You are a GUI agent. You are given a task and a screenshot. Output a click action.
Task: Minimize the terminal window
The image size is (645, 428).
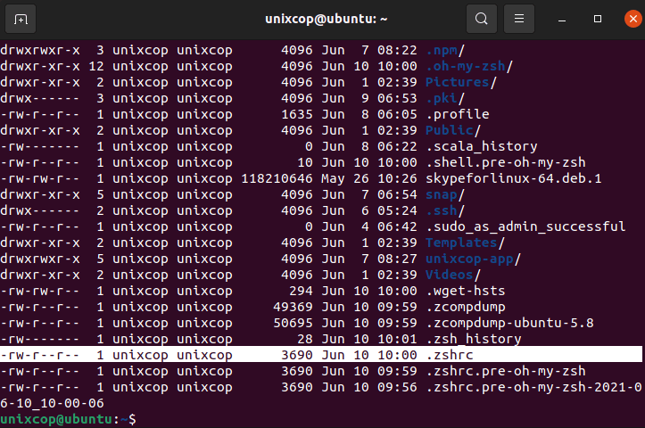tap(562, 19)
